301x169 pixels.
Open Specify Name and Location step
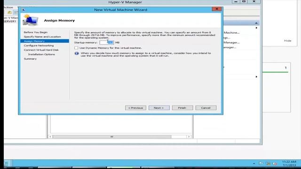pos(42,37)
